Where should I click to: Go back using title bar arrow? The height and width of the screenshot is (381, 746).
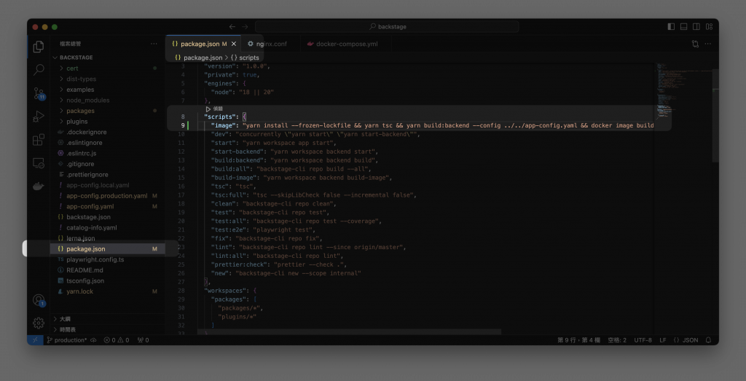click(232, 27)
